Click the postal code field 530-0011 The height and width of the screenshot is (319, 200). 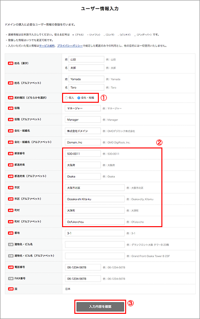click(83, 154)
